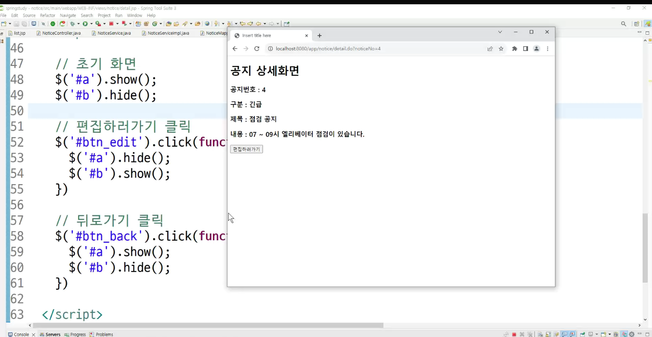Click the Console view settings gear icon
652x337 pixels.
pos(632,334)
